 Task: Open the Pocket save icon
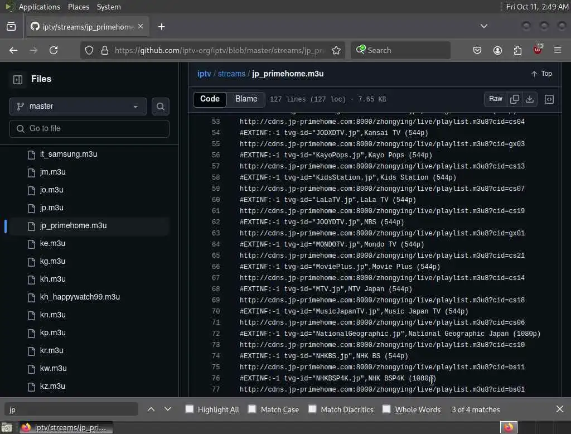coord(477,50)
